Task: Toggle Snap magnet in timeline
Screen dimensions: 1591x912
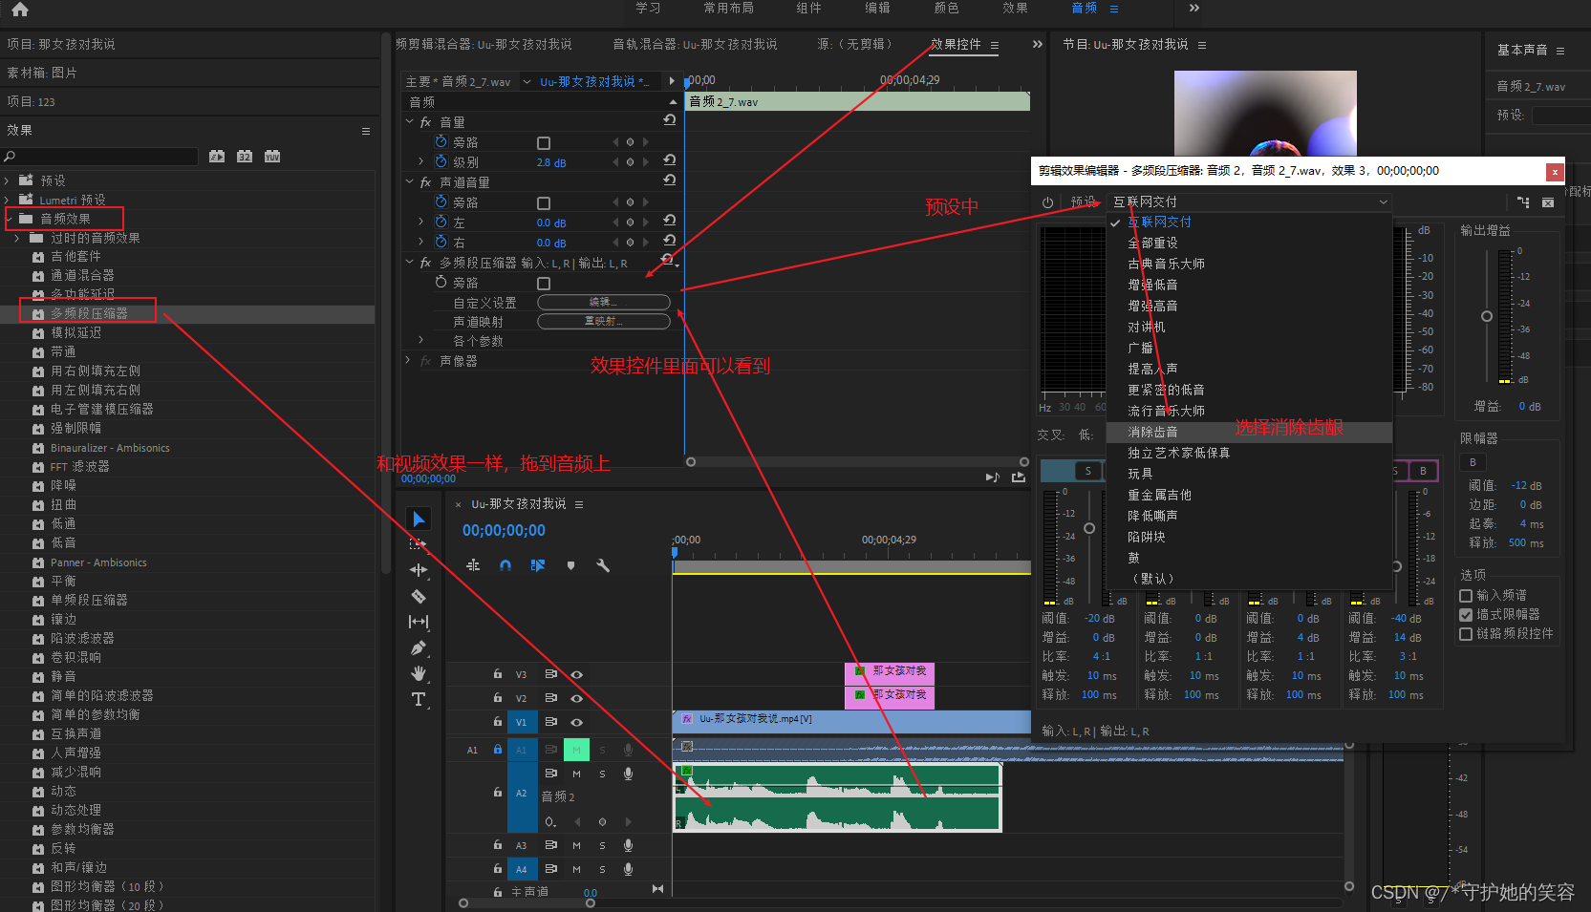Action: tap(505, 565)
